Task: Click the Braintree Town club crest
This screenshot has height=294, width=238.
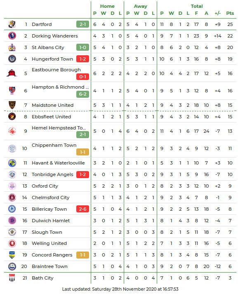Action: [12, 266]
